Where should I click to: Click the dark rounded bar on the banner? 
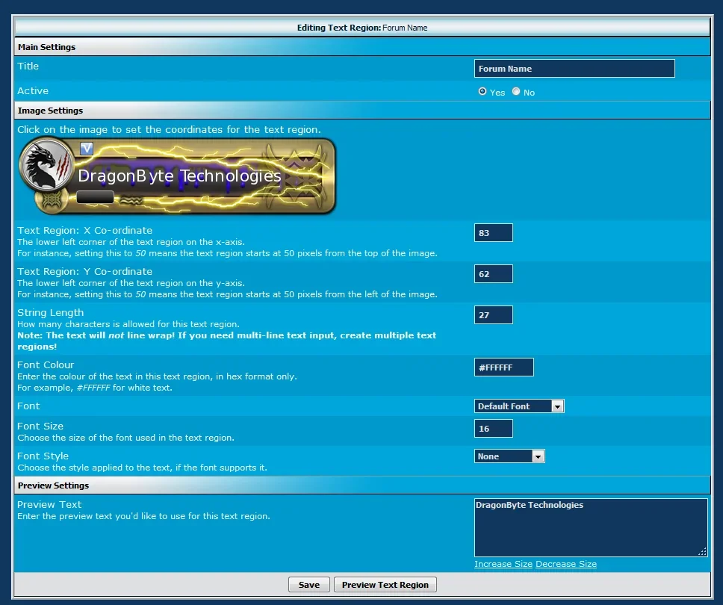click(x=95, y=197)
